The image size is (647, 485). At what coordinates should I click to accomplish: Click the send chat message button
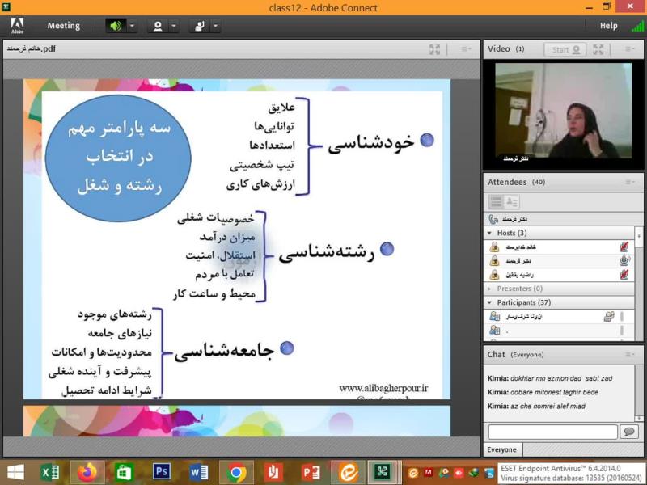[x=628, y=432]
